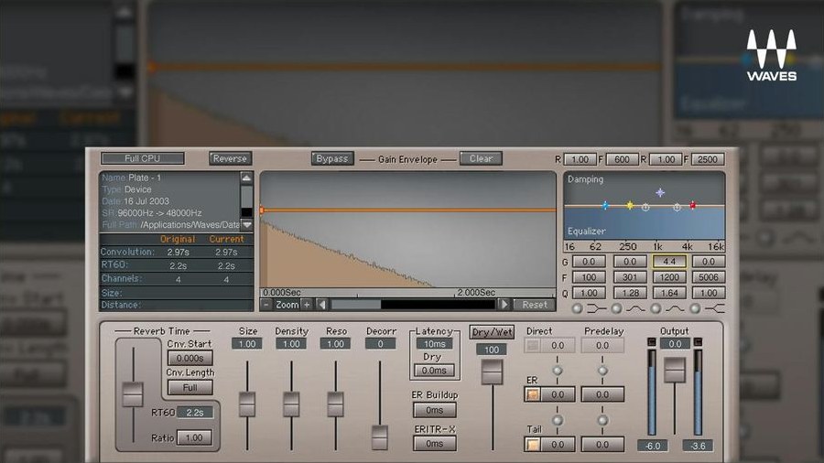
Task: Toggle the ER-Tail predelay link knob
Action: (x=602, y=420)
